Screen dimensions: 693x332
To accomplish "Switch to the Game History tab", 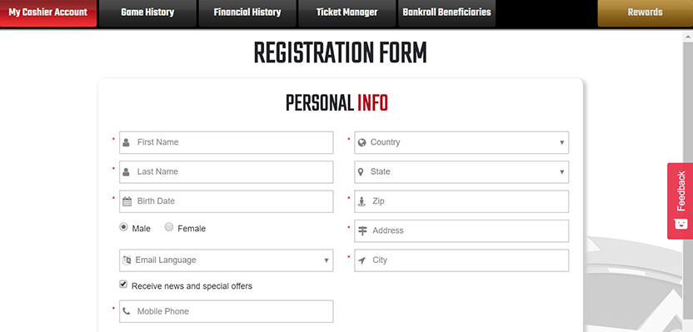I will pos(147,12).
